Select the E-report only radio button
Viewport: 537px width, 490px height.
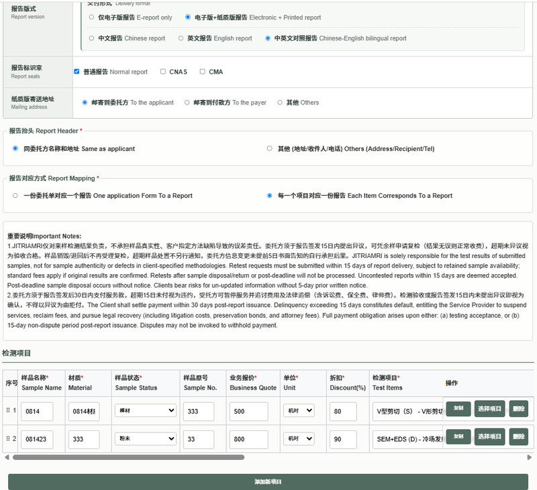tap(91, 17)
